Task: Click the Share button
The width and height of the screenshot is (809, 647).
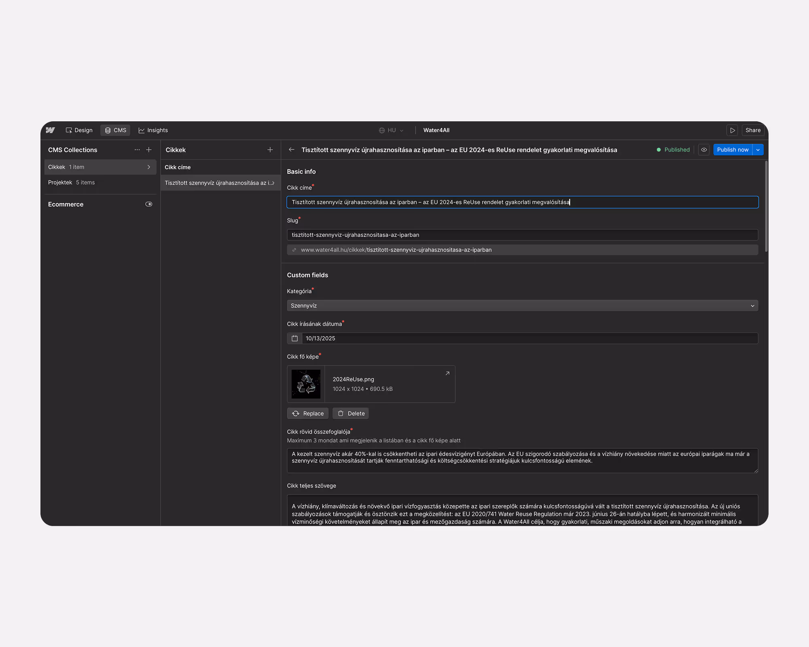Action: click(x=753, y=130)
